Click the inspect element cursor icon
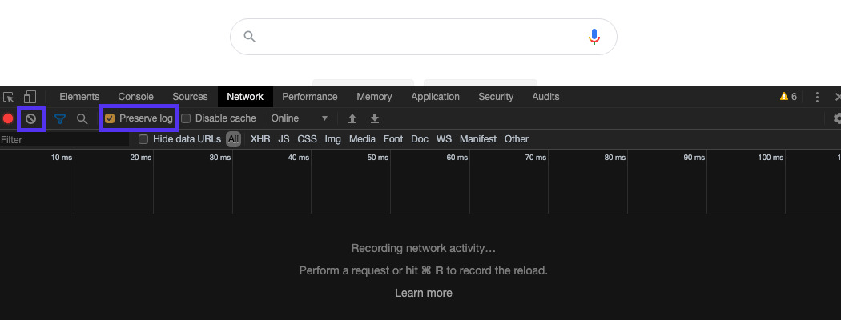Viewport: 841px width, 320px height. 9,97
